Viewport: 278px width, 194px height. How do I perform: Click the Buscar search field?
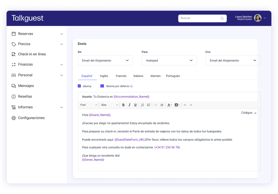pyautogui.click(x=202, y=18)
